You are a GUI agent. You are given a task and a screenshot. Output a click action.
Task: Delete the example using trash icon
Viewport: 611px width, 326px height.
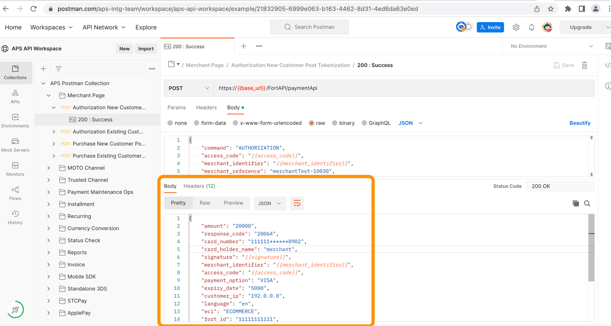pos(585,65)
